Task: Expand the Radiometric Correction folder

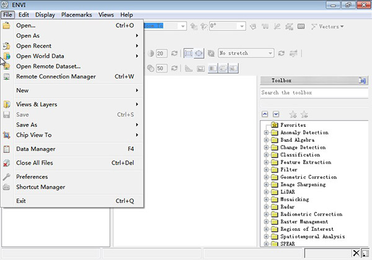Action: click(266, 214)
